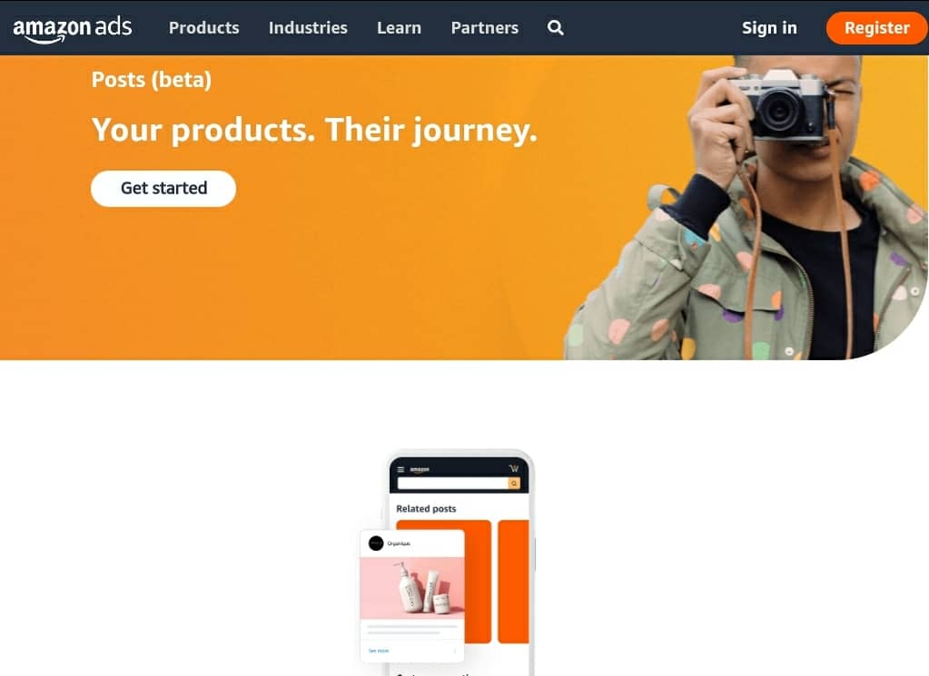Click the search field inside phone mockup
The image size is (929, 676).
pyautogui.click(x=452, y=484)
